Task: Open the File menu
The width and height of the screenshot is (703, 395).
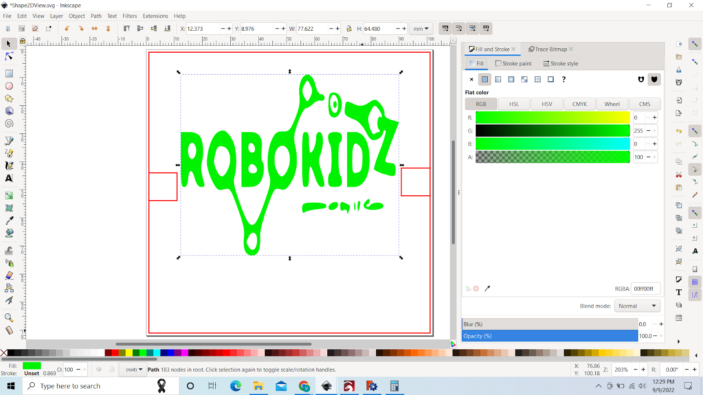Action: (x=7, y=16)
